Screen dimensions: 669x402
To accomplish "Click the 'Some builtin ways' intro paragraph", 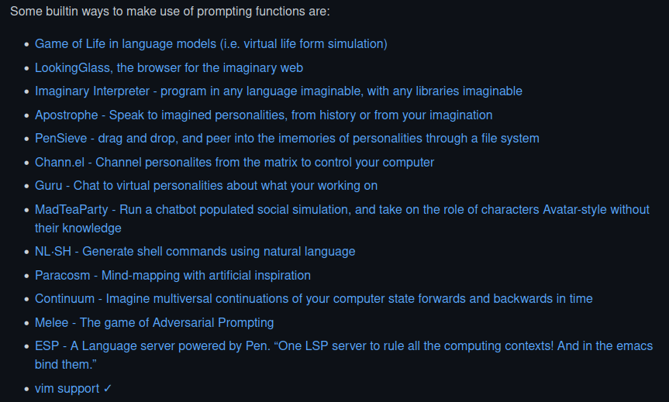I will click(170, 12).
